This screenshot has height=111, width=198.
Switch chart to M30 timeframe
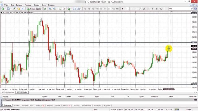pyautogui.click(x=97, y=9)
